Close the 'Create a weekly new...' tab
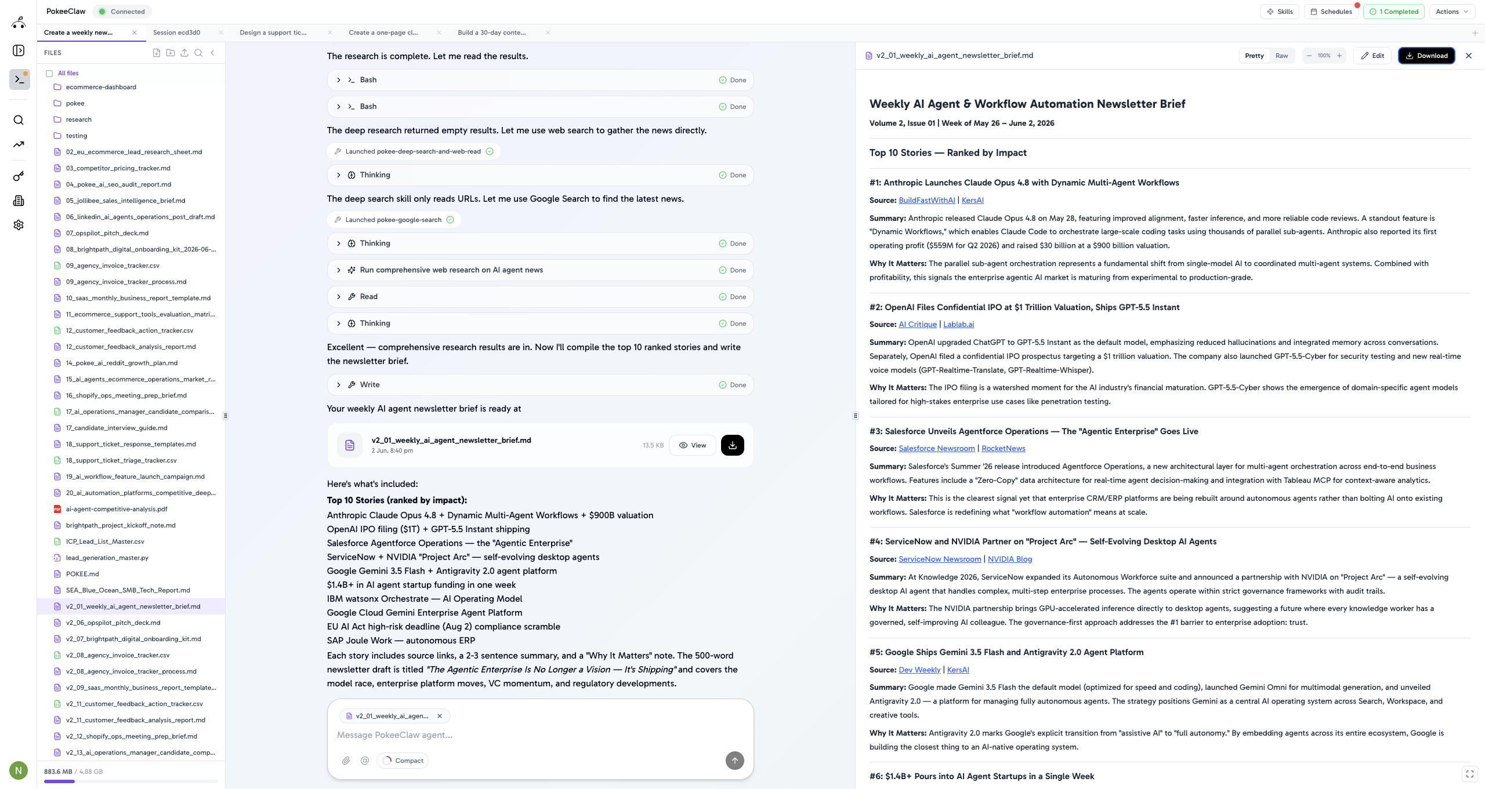This screenshot has height=789, width=1485. (x=135, y=32)
